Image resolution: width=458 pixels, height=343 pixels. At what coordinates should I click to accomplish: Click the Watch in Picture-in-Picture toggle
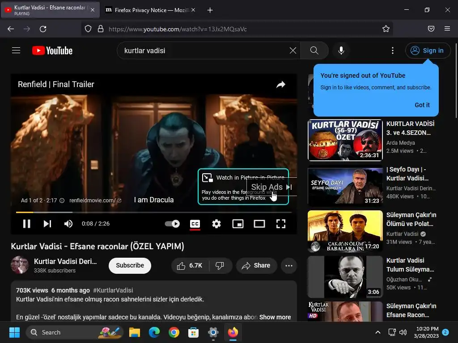click(243, 187)
